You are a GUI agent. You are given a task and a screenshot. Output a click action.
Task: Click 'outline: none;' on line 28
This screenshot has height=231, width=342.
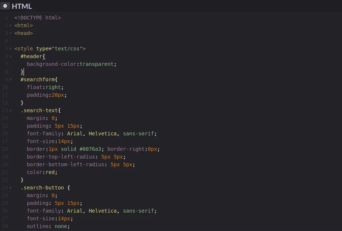(48, 226)
